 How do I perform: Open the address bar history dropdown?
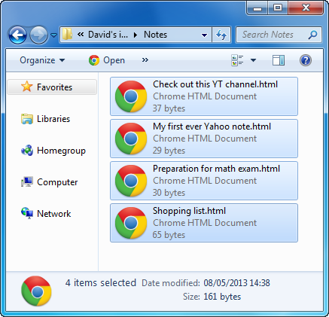205,35
